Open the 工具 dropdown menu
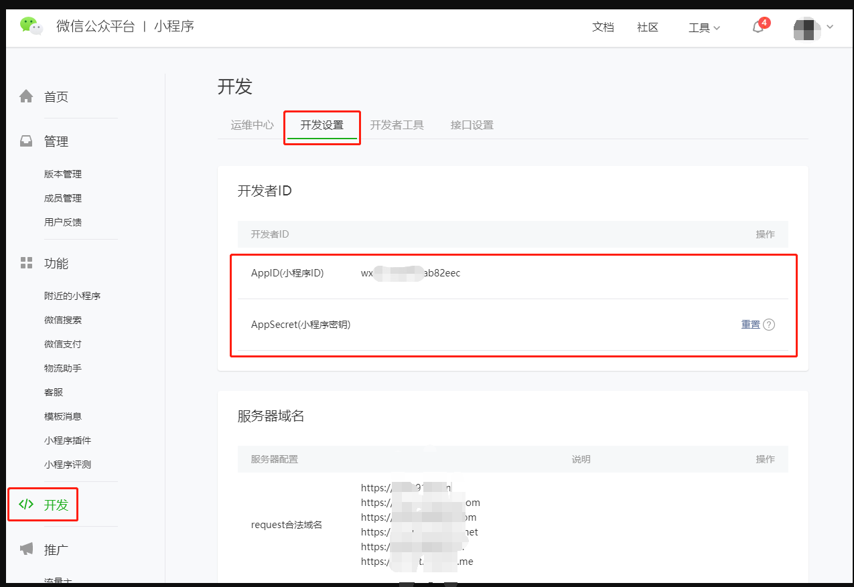The image size is (854, 587). pyautogui.click(x=704, y=27)
